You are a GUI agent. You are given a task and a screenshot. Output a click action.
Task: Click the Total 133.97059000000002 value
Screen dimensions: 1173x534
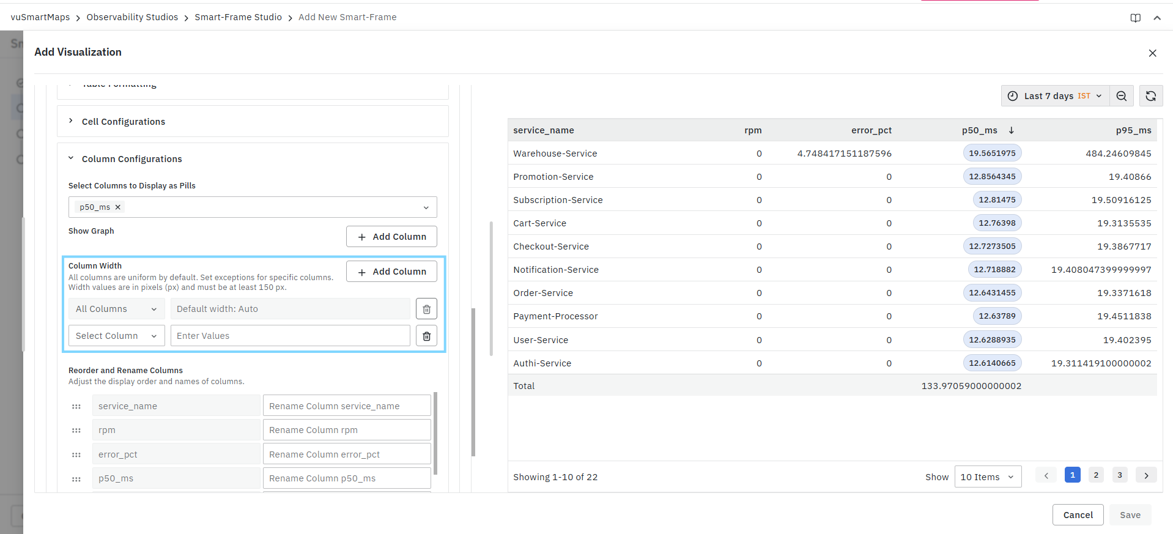pos(971,386)
